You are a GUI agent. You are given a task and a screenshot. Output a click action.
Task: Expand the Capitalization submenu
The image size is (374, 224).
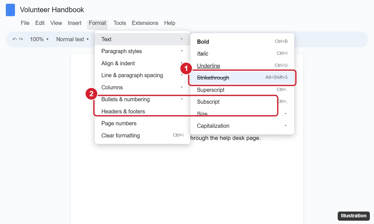pyautogui.click(x=242, y=126)
